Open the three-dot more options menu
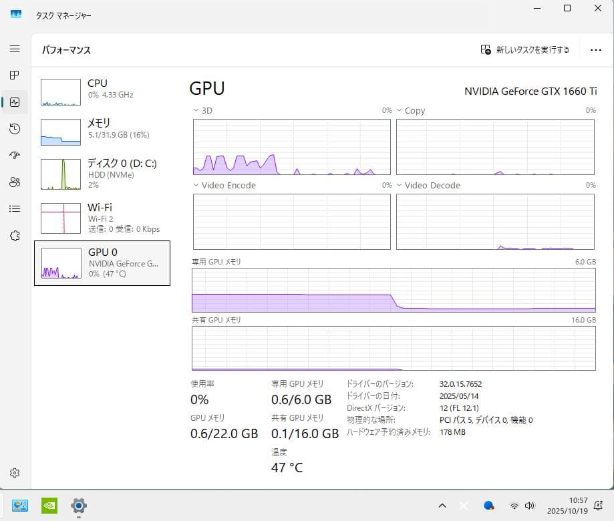614x521 pixels. pyautogui.click(x=595, y=49)
